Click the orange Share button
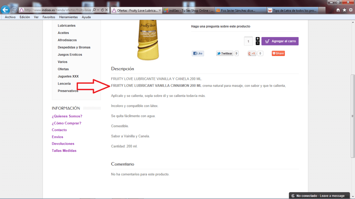355x199 pixels. (x=278, y=53)
